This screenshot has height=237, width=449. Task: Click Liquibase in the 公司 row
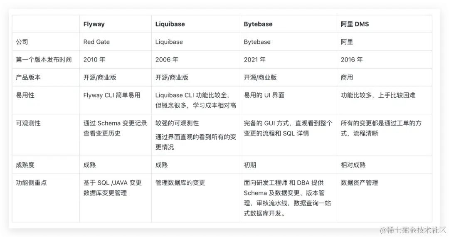click(169, 42)
